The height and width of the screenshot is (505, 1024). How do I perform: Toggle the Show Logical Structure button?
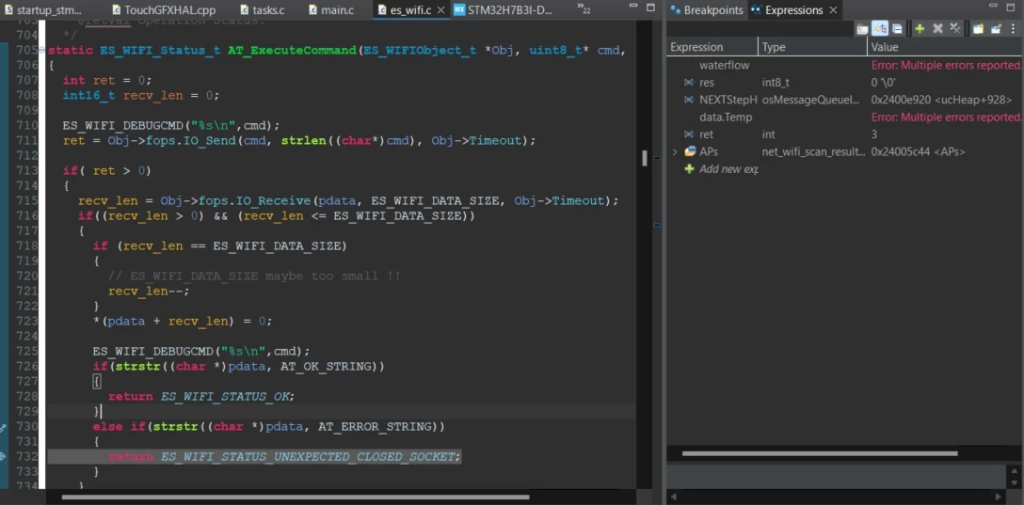[x=880, y=29]
